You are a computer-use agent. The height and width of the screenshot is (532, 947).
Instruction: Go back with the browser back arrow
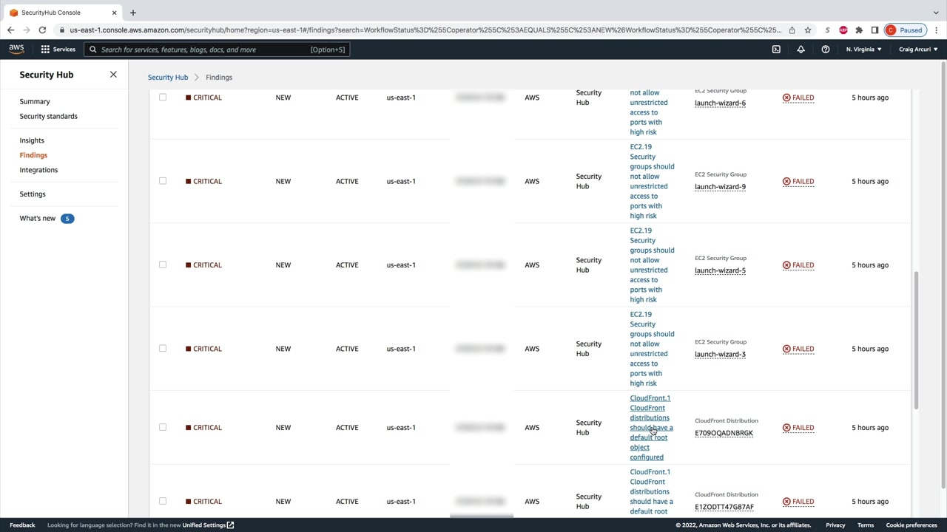10,30
